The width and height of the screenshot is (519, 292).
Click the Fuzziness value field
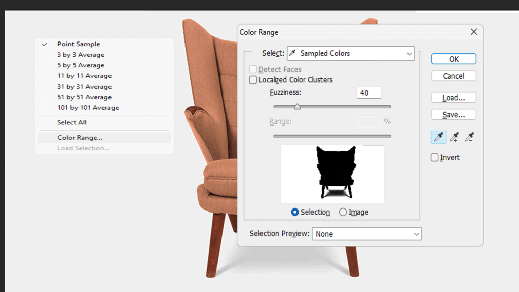tap(369, 93)
